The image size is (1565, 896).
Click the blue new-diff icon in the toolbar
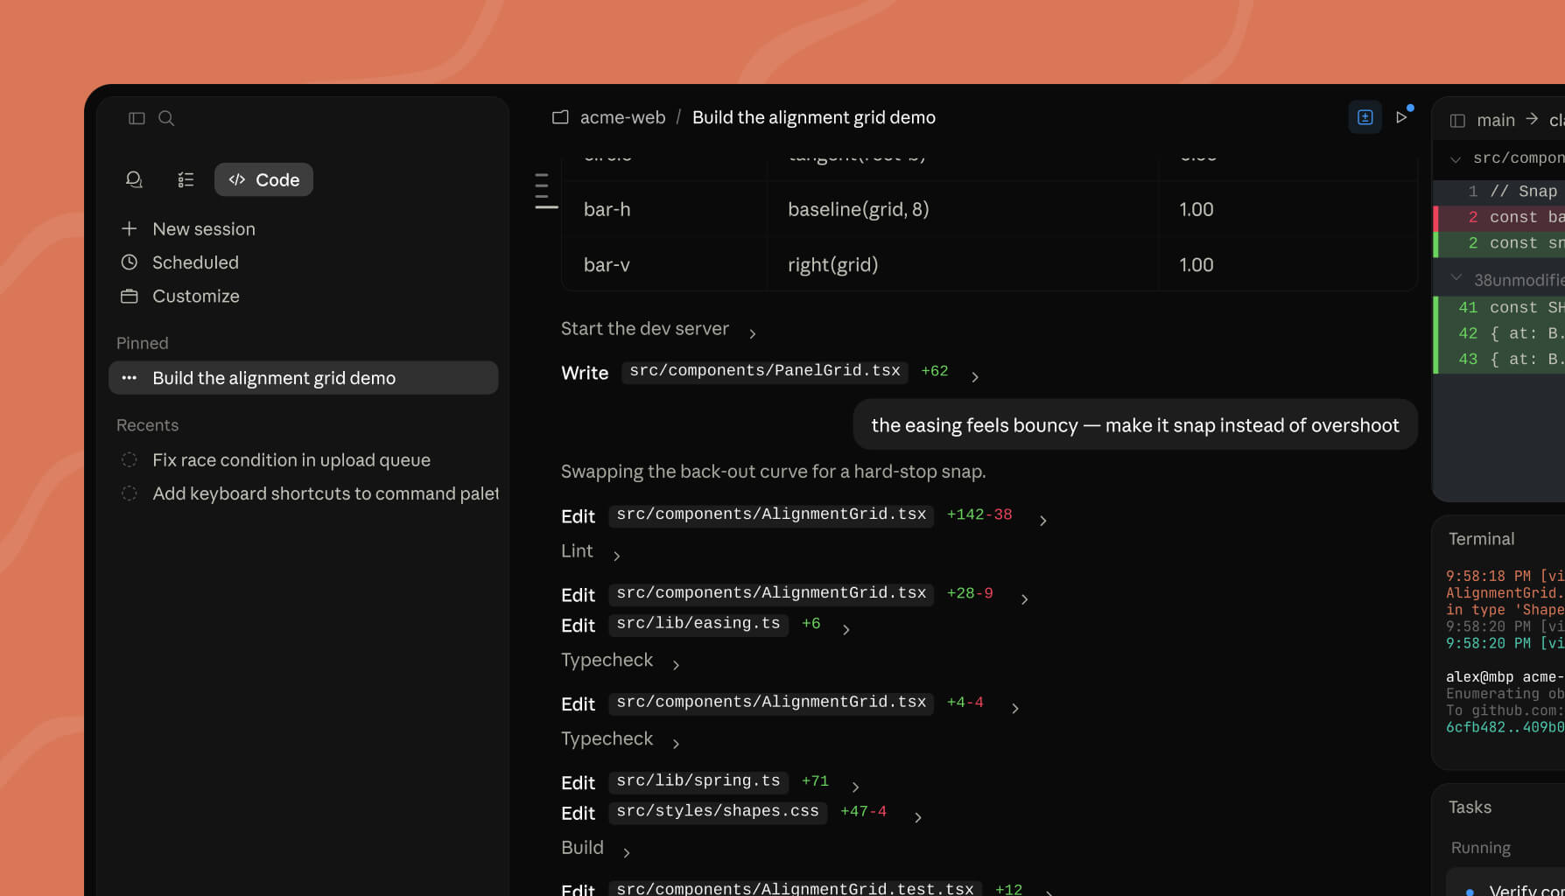[1365, 116]
